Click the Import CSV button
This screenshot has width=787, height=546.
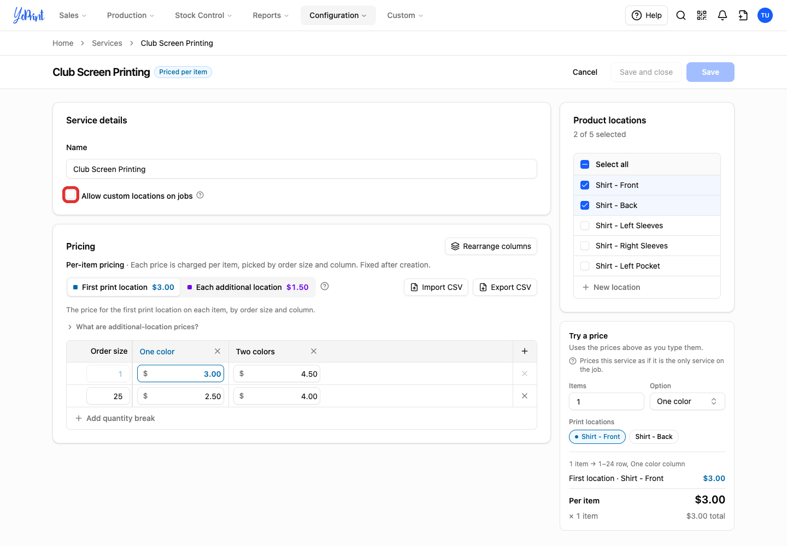(x=436, y=287)
